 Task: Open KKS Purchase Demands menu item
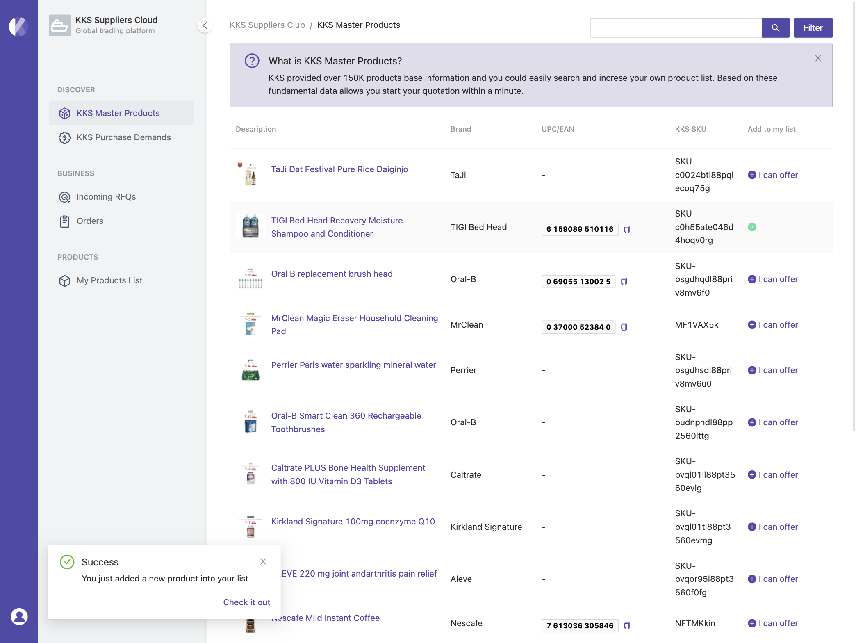(x=121, y=137)
